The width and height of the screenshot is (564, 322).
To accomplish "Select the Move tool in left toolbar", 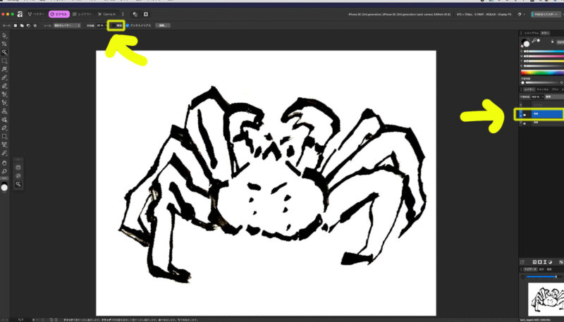I will point(4,35).
